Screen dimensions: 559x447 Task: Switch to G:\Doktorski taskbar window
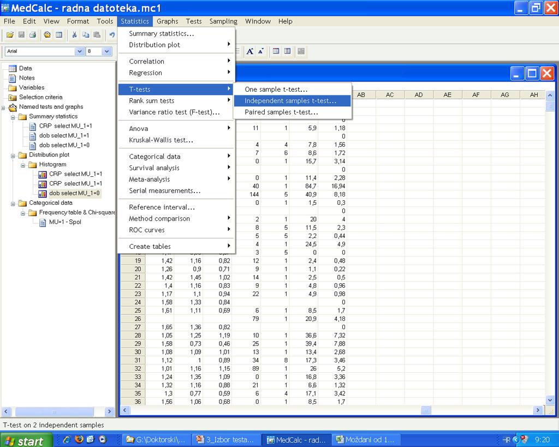click(156, 440)
